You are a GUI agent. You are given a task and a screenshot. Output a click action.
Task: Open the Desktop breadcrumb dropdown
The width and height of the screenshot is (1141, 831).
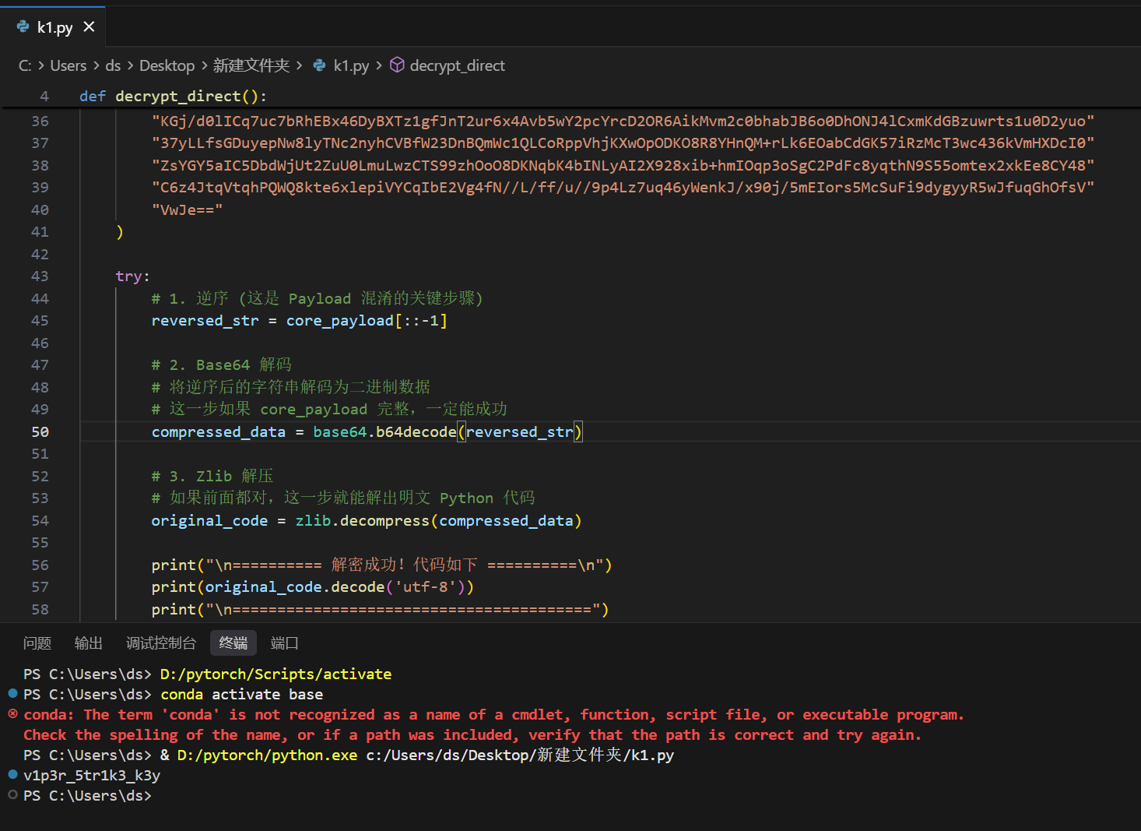(167, 65)
